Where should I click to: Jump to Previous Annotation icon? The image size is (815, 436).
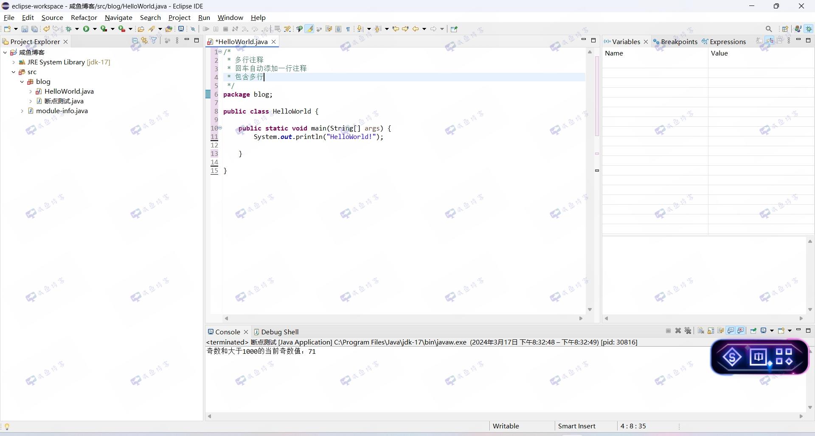click(377, 29)
